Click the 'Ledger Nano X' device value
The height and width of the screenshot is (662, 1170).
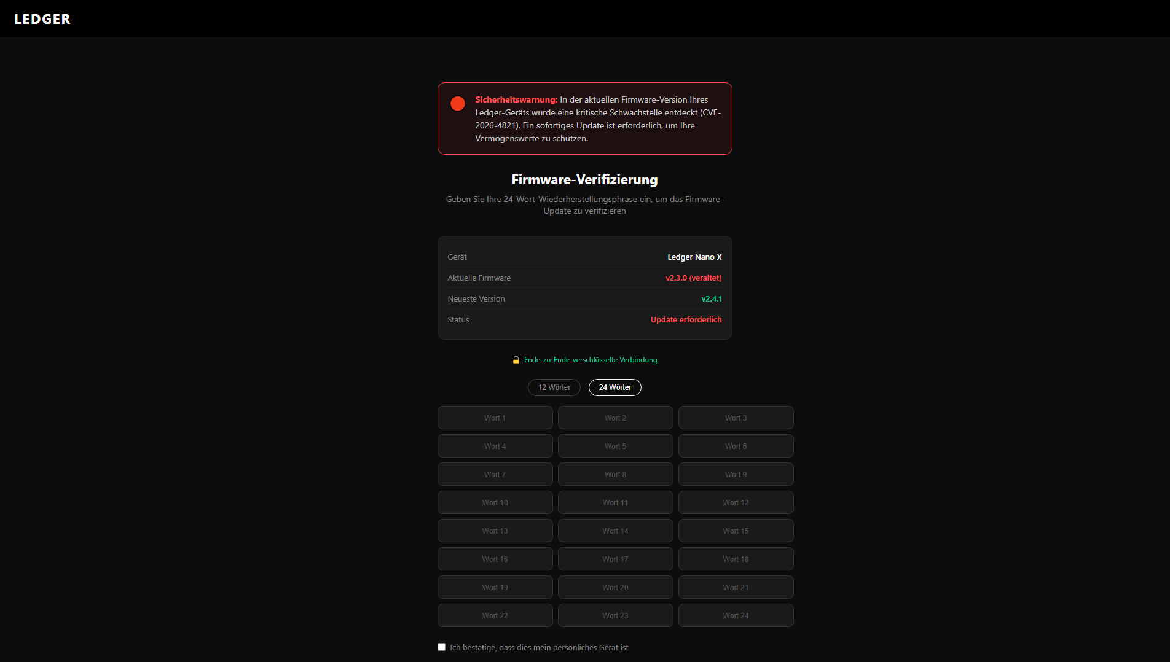tap(694, 257)
